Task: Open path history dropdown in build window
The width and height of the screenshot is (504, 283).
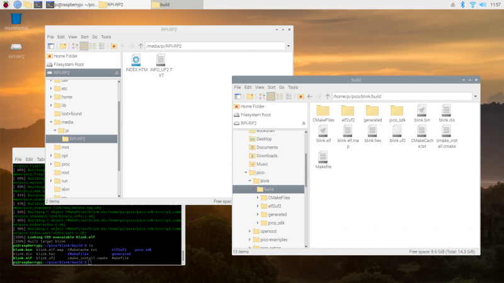Action: click(475, 96)
